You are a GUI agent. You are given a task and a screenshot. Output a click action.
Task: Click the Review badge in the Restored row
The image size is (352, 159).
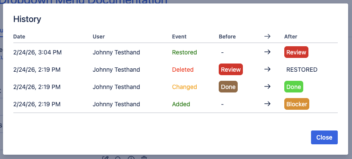[296, 52]
